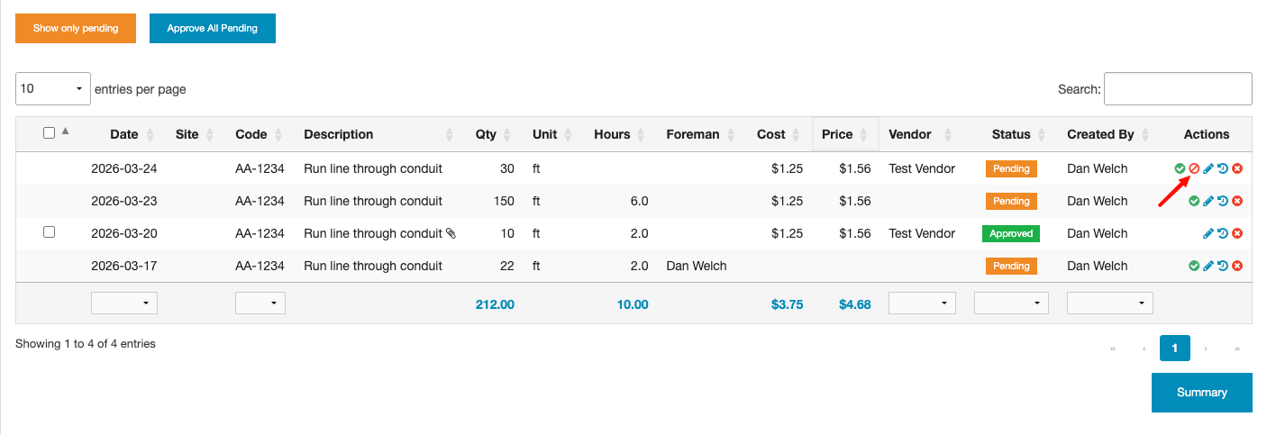Viewport: 1267px width, 435px height.
Task: Open the Status filter dropdown in the footer
Action: [1011, 304]
